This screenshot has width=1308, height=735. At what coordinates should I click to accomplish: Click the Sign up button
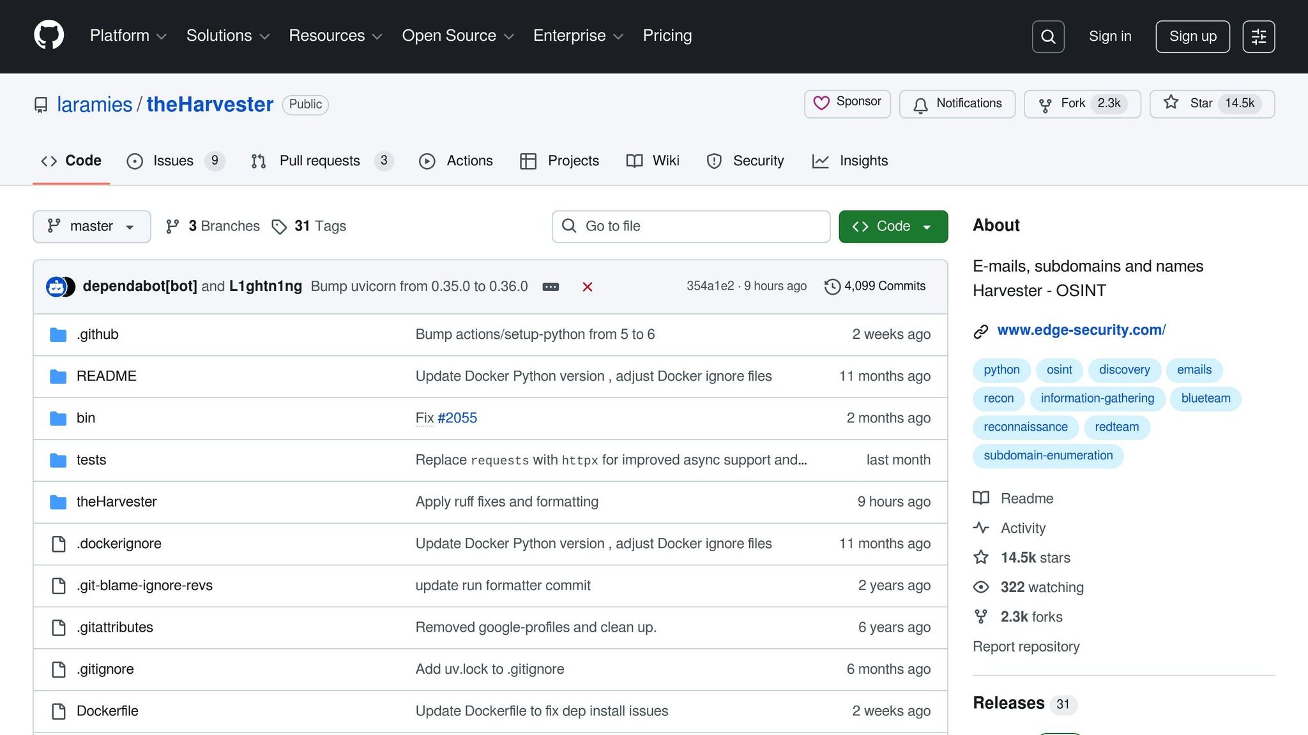(1192, 36)
